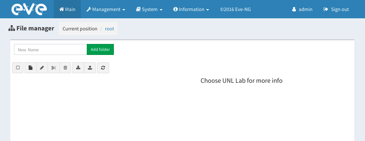
Task: Toggle the select-all checkbox in toolbar
Action: pyautogui.click(x=18, y=68)
